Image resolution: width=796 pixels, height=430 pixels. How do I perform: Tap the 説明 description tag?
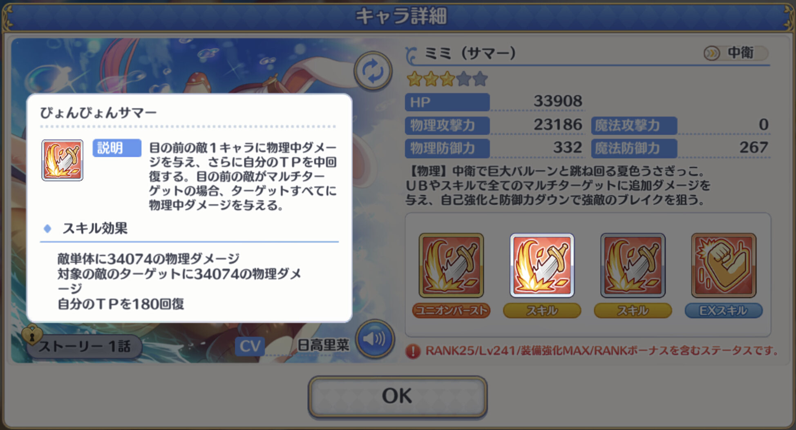click(117, 148)
